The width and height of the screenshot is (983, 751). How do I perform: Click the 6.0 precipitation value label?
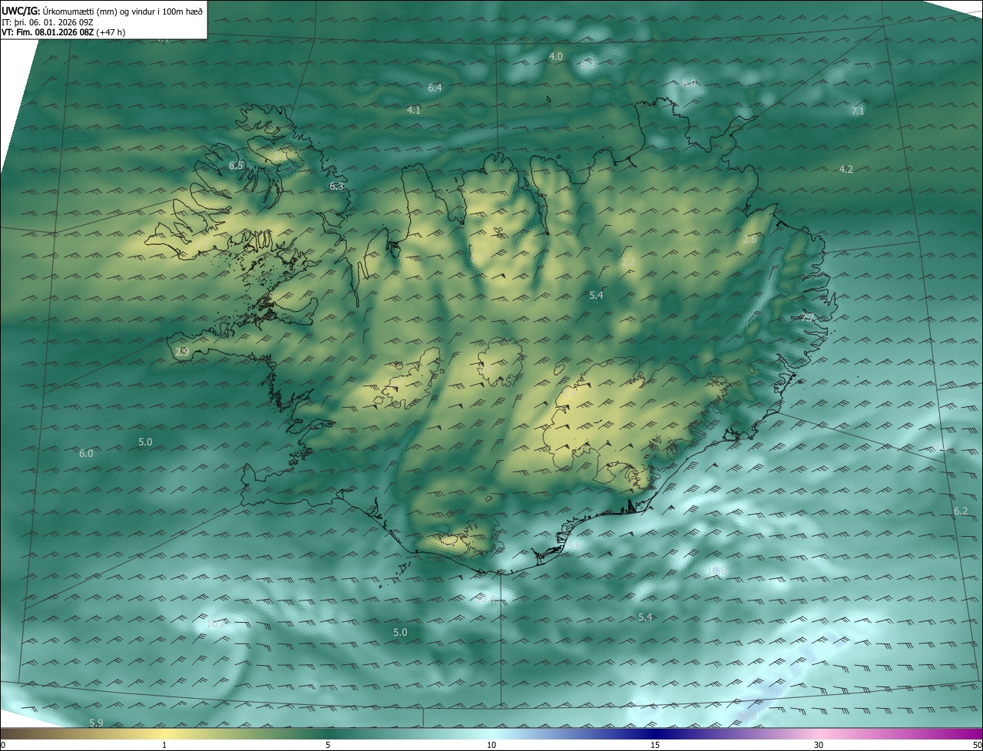pyautogui.click(x=86, y=454)
